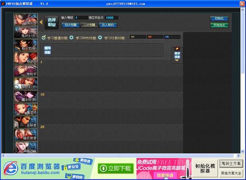Screen dimensions: 246x180
Task: Open the 选择职业 class selector
Action: click(x=52, y=23)
